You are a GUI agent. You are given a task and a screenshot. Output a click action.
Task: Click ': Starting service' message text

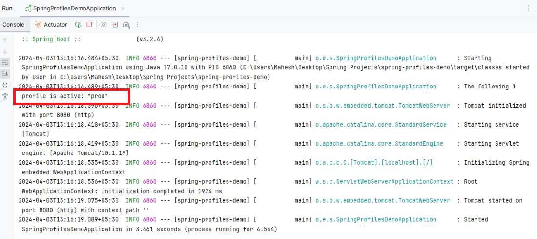coord(488,125)
